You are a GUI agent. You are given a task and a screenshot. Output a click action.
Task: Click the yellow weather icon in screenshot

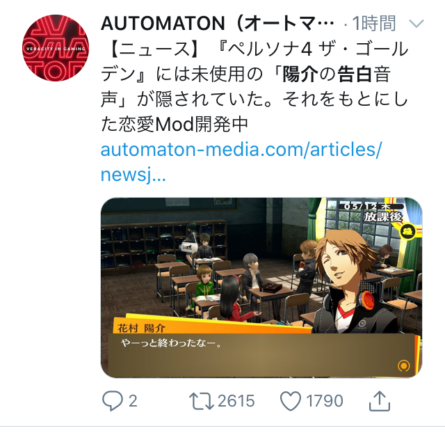coord(408,232)
